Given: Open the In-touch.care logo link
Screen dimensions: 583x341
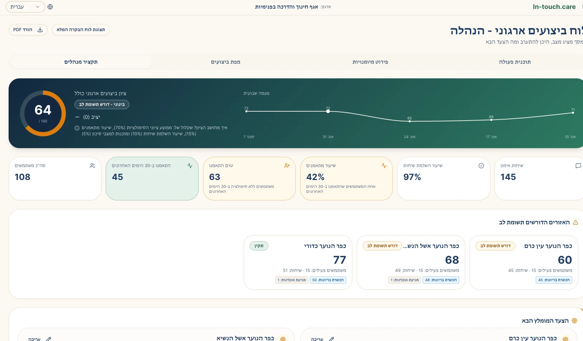Looking at the screenshot, I should click(x=554, y=7).
